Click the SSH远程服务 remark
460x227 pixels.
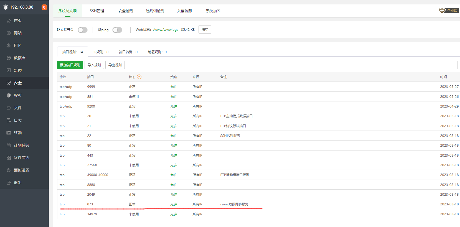click(x=230, y=136)
